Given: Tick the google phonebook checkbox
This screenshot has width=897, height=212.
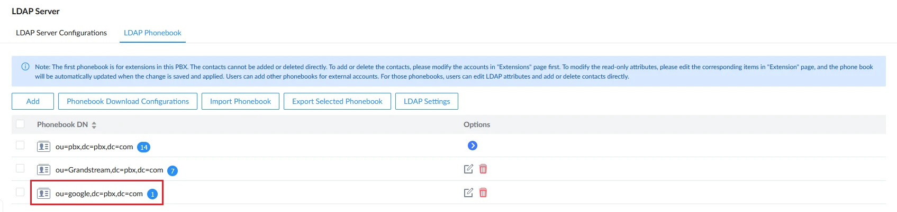Looking at the screenshot, I should (x=20, y=192).
